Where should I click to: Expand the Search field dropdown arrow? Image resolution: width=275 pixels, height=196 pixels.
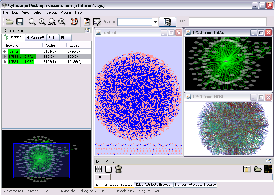[x=155, y=22]
